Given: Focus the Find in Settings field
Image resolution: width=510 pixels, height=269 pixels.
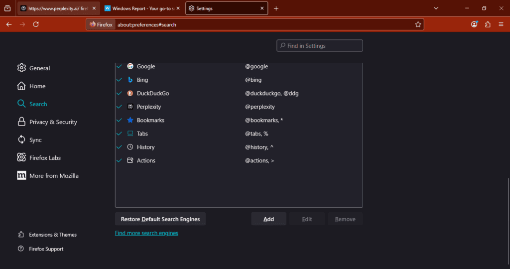Looking at the screenshot, I should [x=320, y=45].
